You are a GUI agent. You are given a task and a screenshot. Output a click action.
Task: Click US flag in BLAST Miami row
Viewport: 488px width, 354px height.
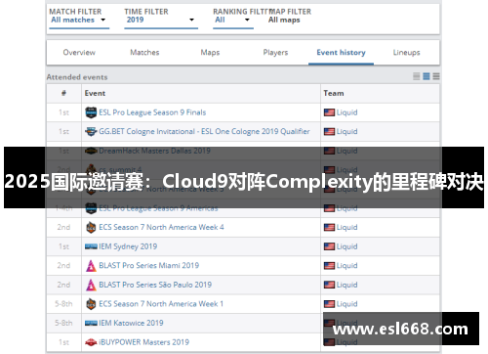(x=329, y=265)
